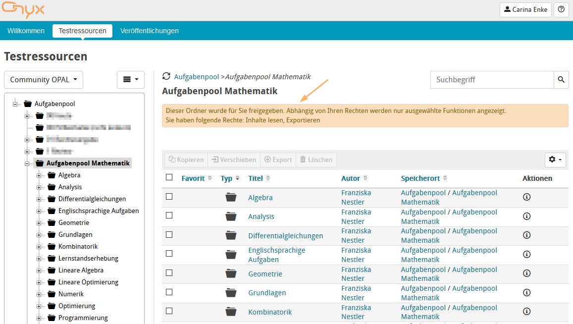Open the gear settings dropdown above table
Viewport: 573px width, 324px height.
(x=555, y=160)
